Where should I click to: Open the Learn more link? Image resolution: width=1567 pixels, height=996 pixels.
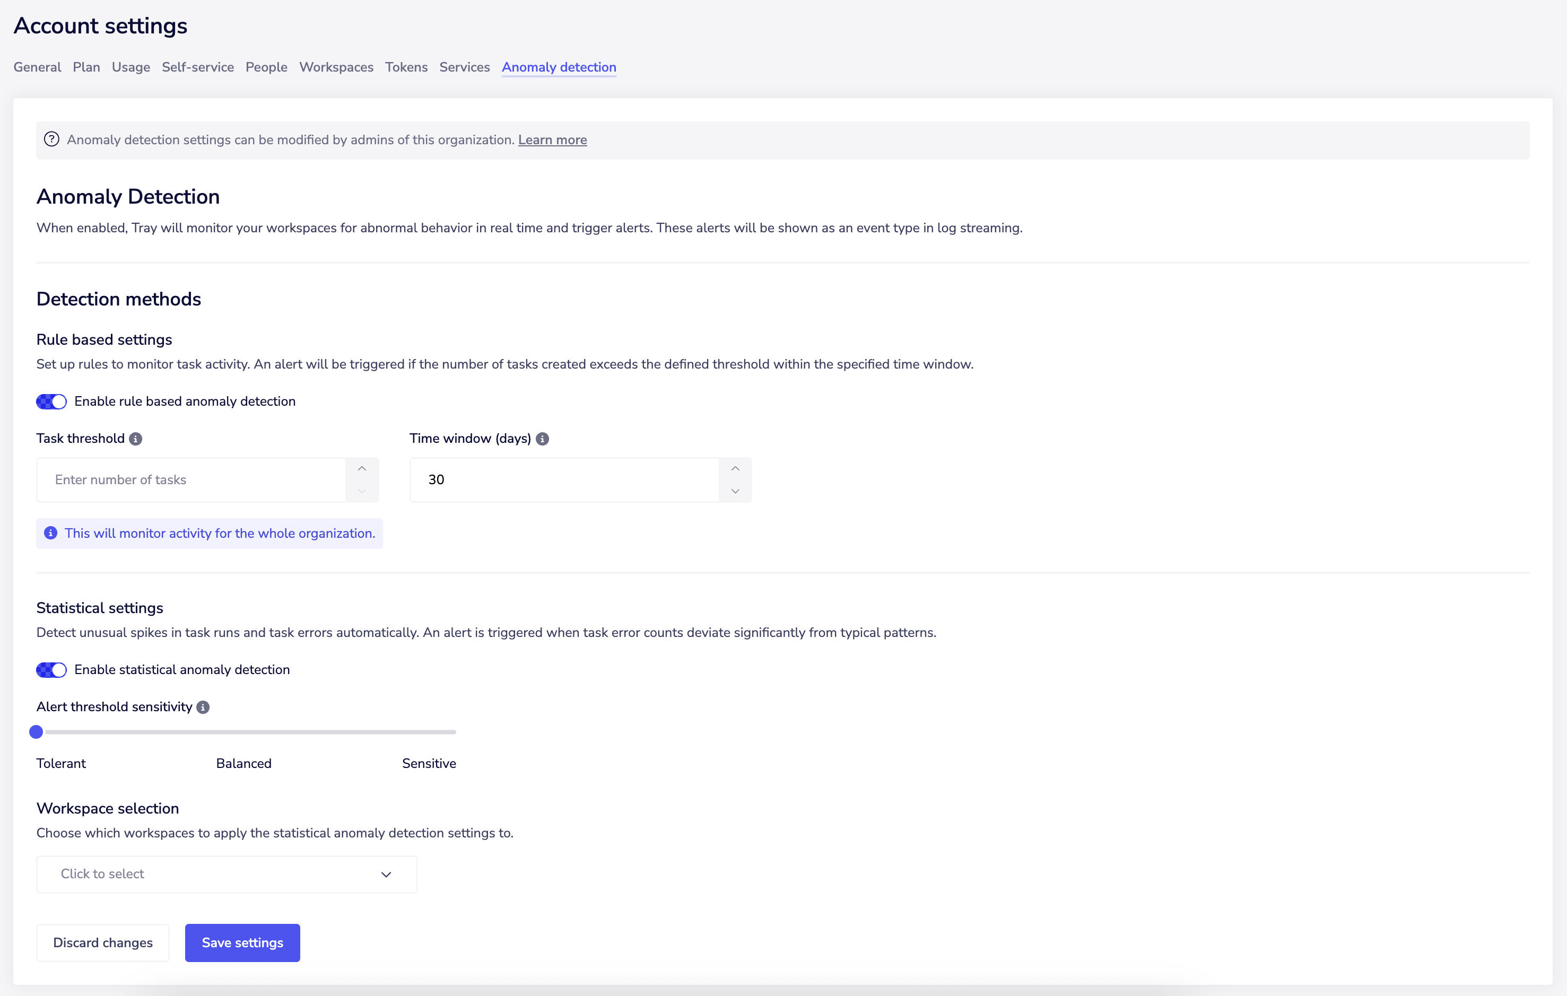(552, 140)
